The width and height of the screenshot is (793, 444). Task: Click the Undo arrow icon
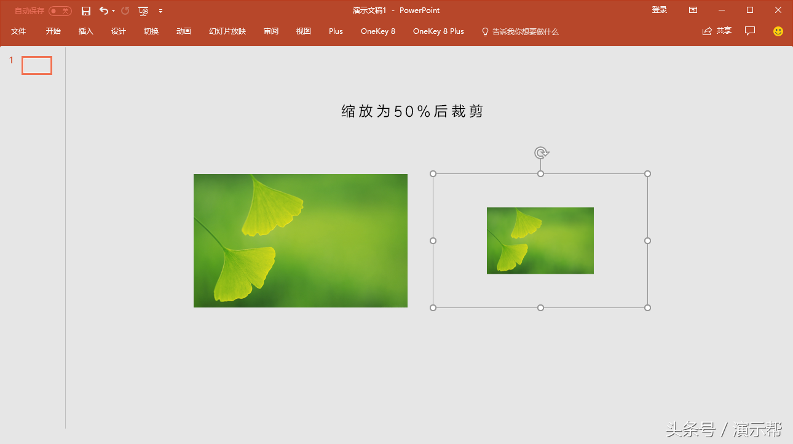click(x=103, y=10)
